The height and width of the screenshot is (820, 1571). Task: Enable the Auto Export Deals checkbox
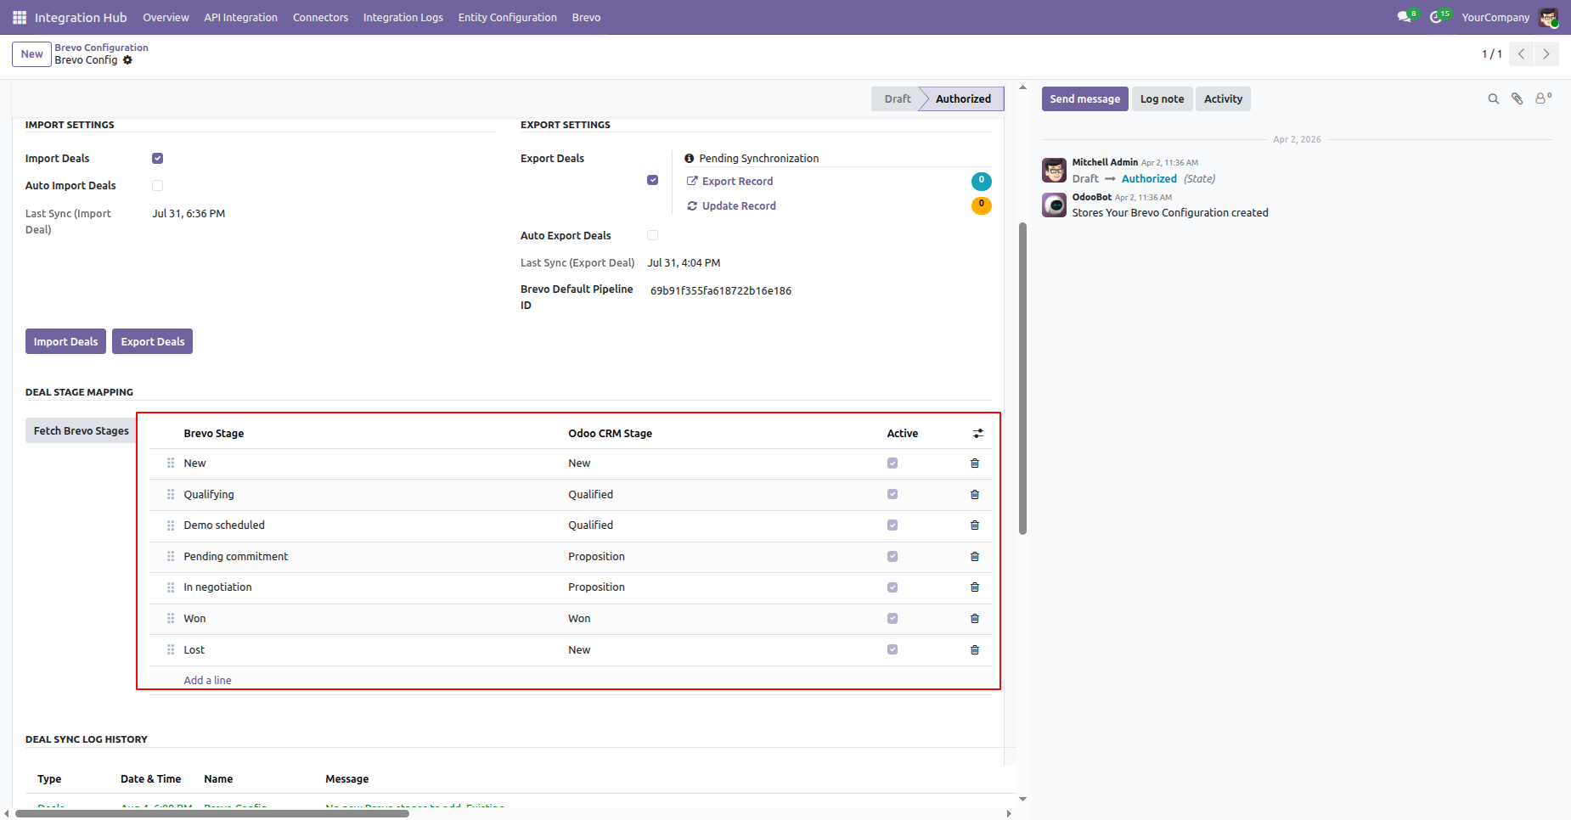(652, 236)
